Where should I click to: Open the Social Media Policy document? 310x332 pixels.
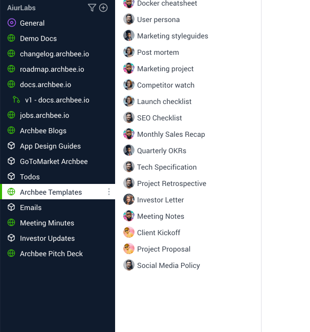click(168, 265)
